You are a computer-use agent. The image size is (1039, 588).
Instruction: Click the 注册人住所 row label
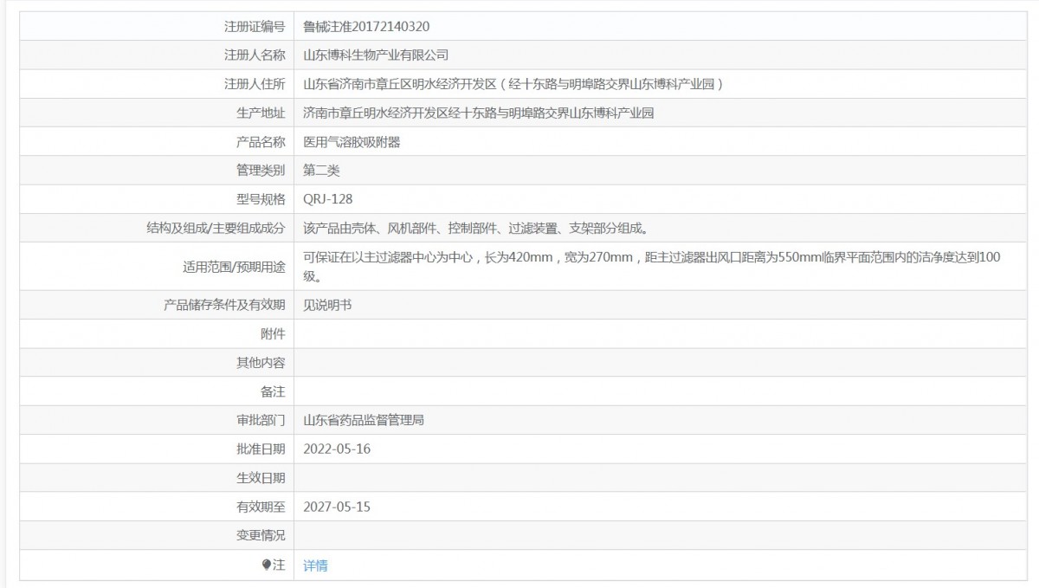[255, 85]
